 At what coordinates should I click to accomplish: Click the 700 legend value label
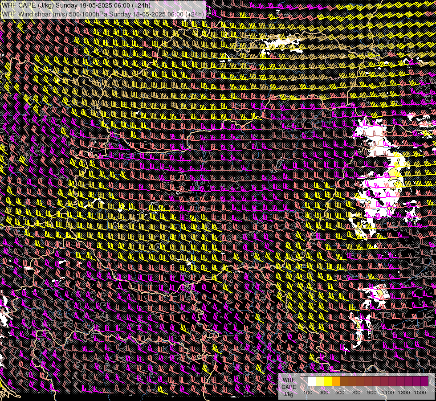(356, 393)
